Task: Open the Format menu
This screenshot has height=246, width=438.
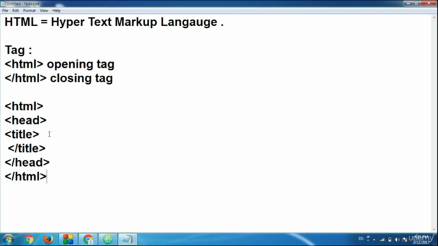Action: 29,11
